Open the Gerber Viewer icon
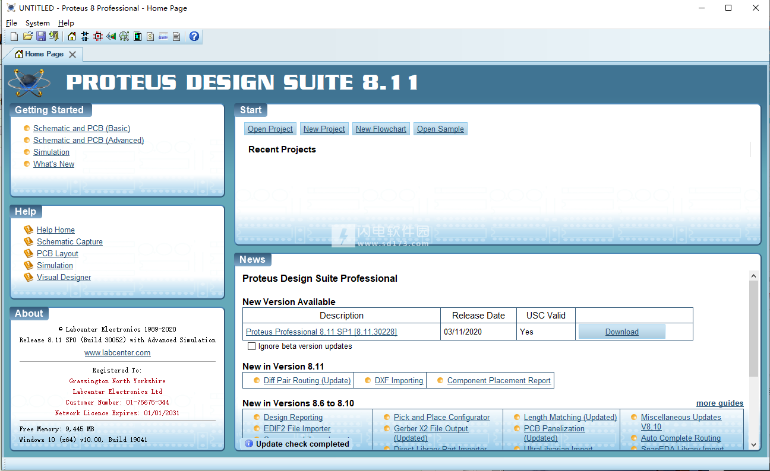The height and width of the screenshot is (471, 770). (124, 37)
